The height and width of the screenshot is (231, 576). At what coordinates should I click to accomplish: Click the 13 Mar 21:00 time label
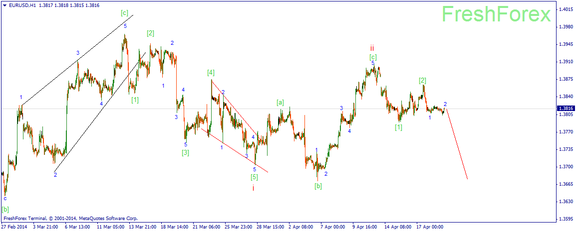pos(142,227)
